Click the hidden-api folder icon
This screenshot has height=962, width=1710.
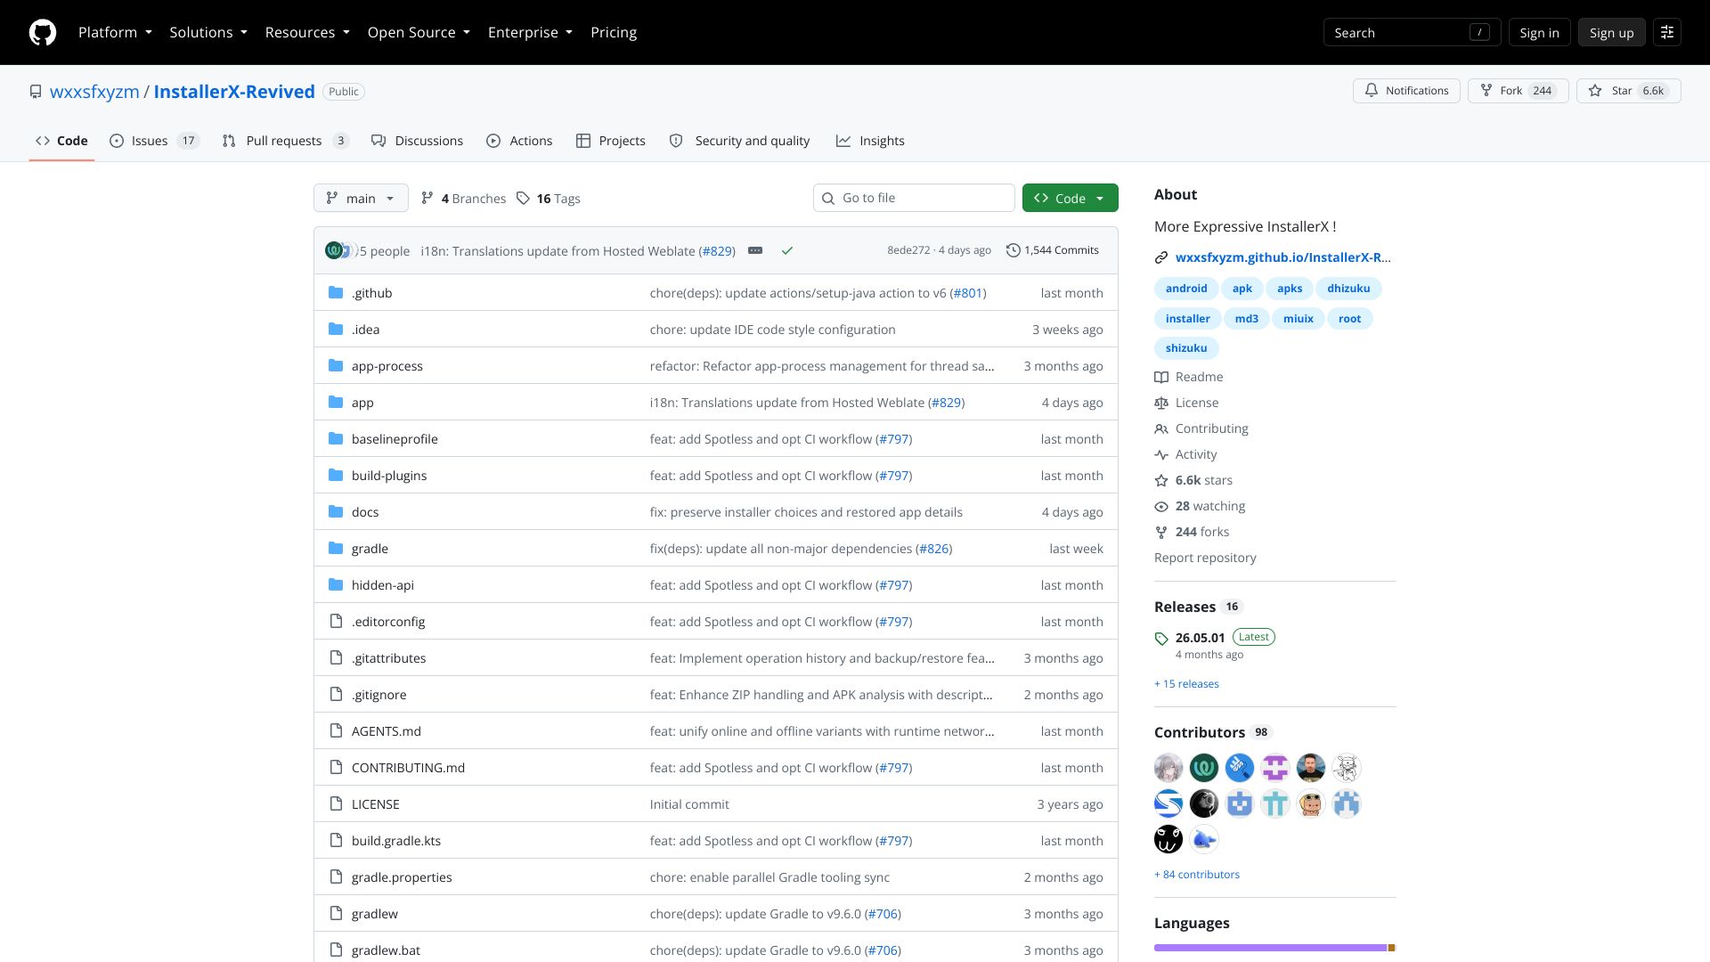(x=336, y=585)
